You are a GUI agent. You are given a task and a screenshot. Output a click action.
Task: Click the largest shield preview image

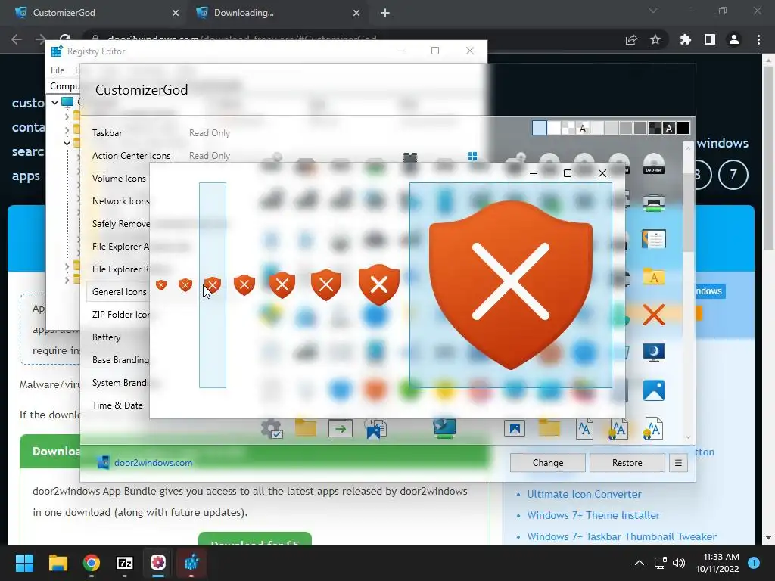click(x=511, y=285)
